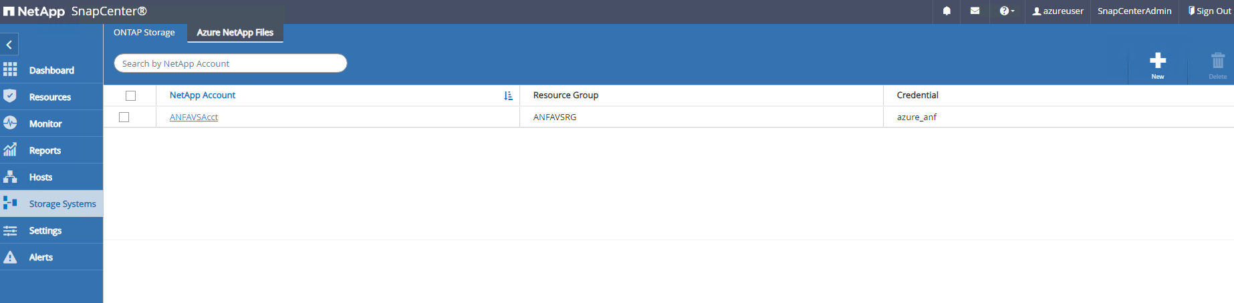The height and width of the screenshot is (303, 1234).
Task: Click the Credential column header
Action: 918,95
